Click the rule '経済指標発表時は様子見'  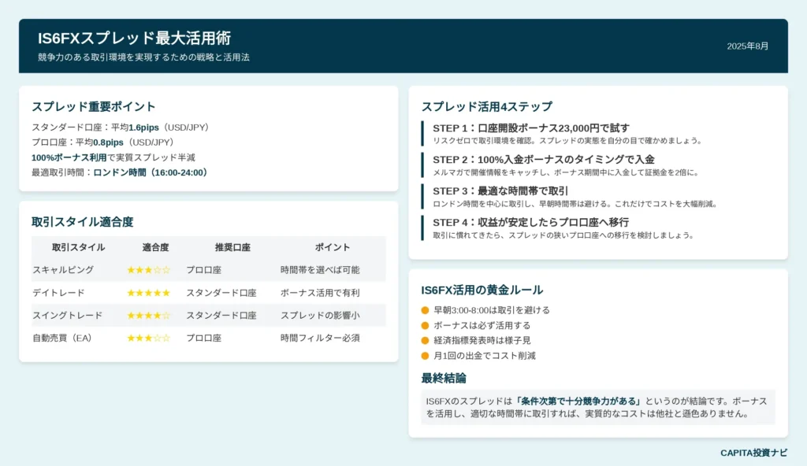coord(482,340)
